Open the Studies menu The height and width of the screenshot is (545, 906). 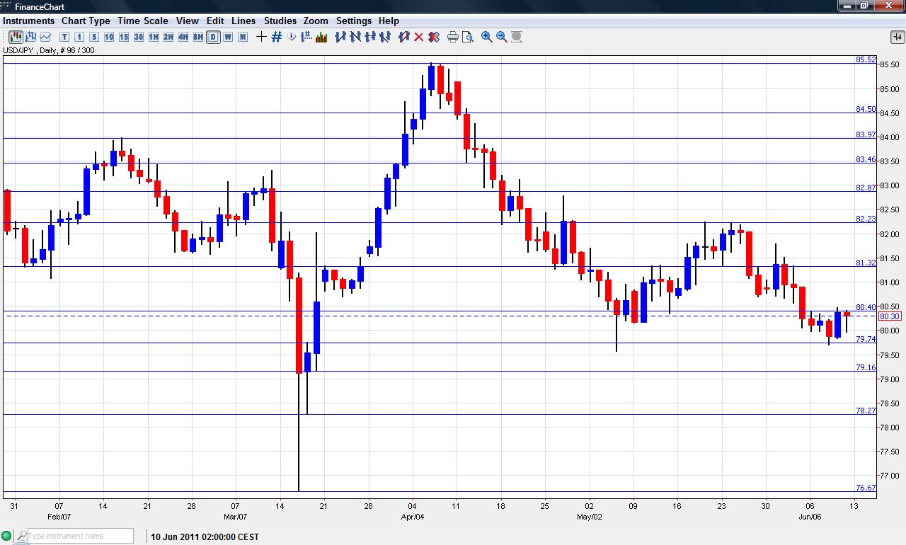[280, 21]
